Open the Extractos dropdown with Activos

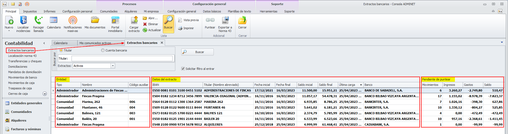coord(113,66)
